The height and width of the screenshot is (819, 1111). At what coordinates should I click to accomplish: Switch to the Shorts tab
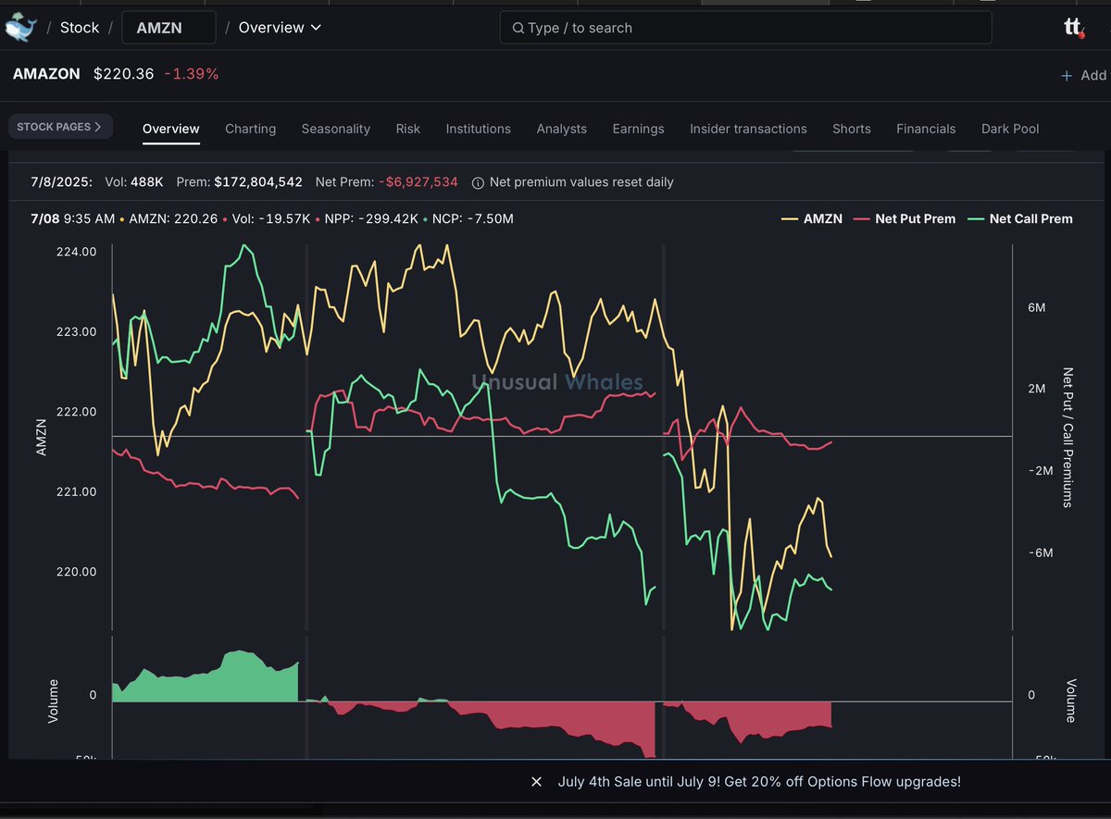pyautogui.click(x=852, y=129)
